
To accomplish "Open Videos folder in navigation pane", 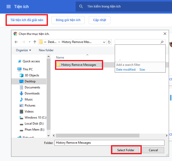I will [x=29, y=112].
